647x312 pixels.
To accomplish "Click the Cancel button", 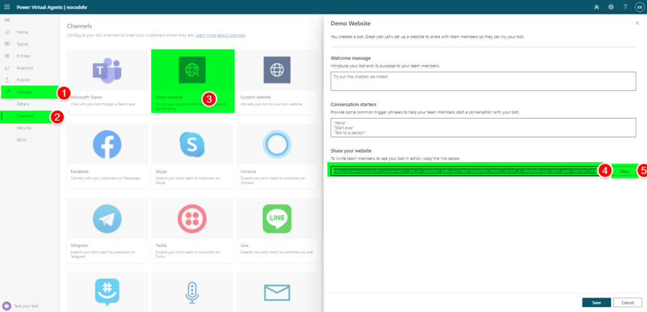I will click(x=627, y=303).
